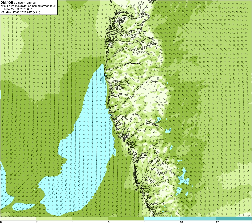Click the scale label '2'
Screen dimensions: 252x224
[x=37, y=222]
